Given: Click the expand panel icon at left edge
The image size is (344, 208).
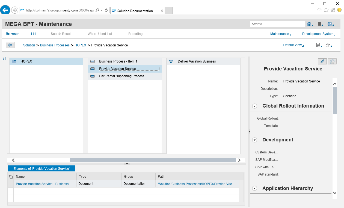Looking at the screenshot, I should [x=4, y=59].
